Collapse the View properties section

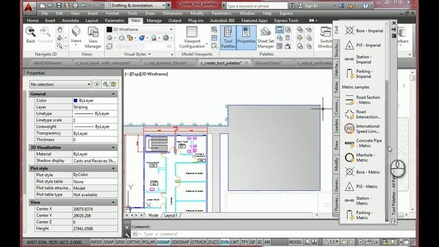tap(113, 202)
